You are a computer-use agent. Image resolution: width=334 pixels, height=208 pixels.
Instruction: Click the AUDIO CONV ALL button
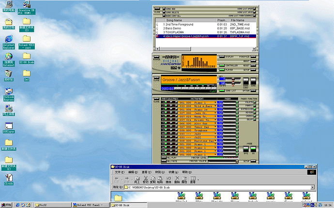click(x=164, y=16)
